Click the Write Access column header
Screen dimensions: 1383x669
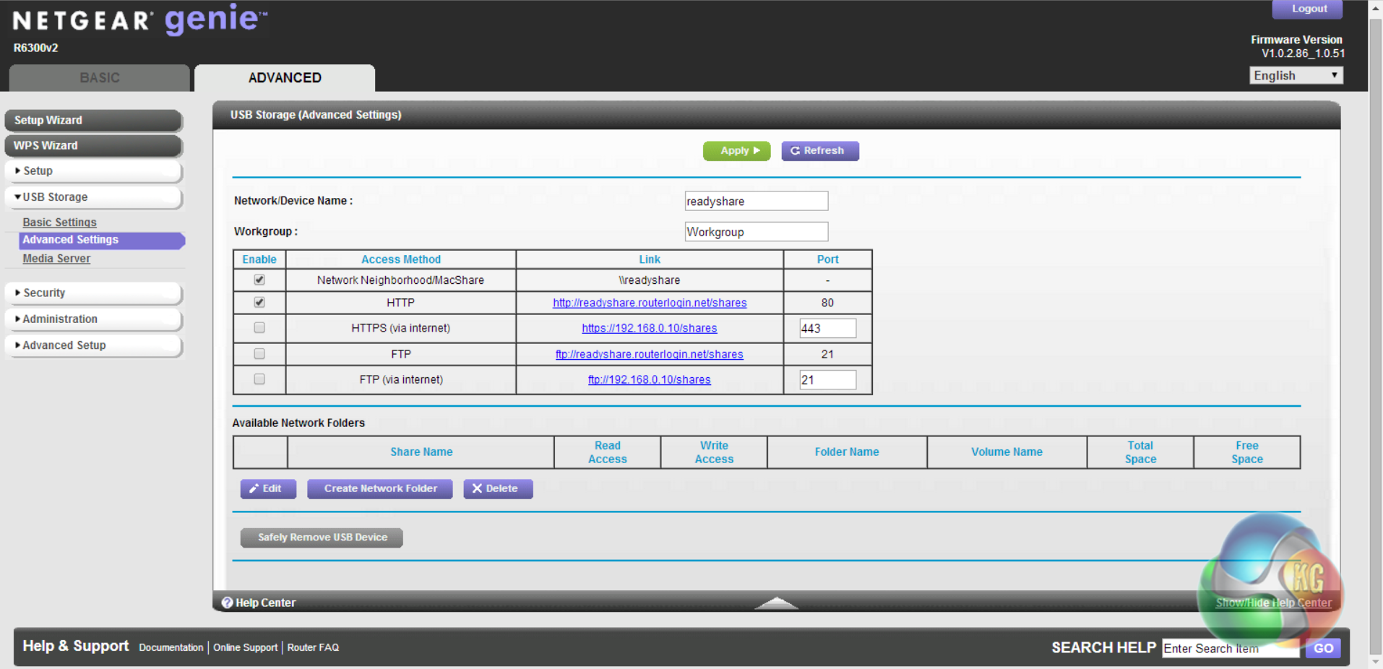pos(714,452)
